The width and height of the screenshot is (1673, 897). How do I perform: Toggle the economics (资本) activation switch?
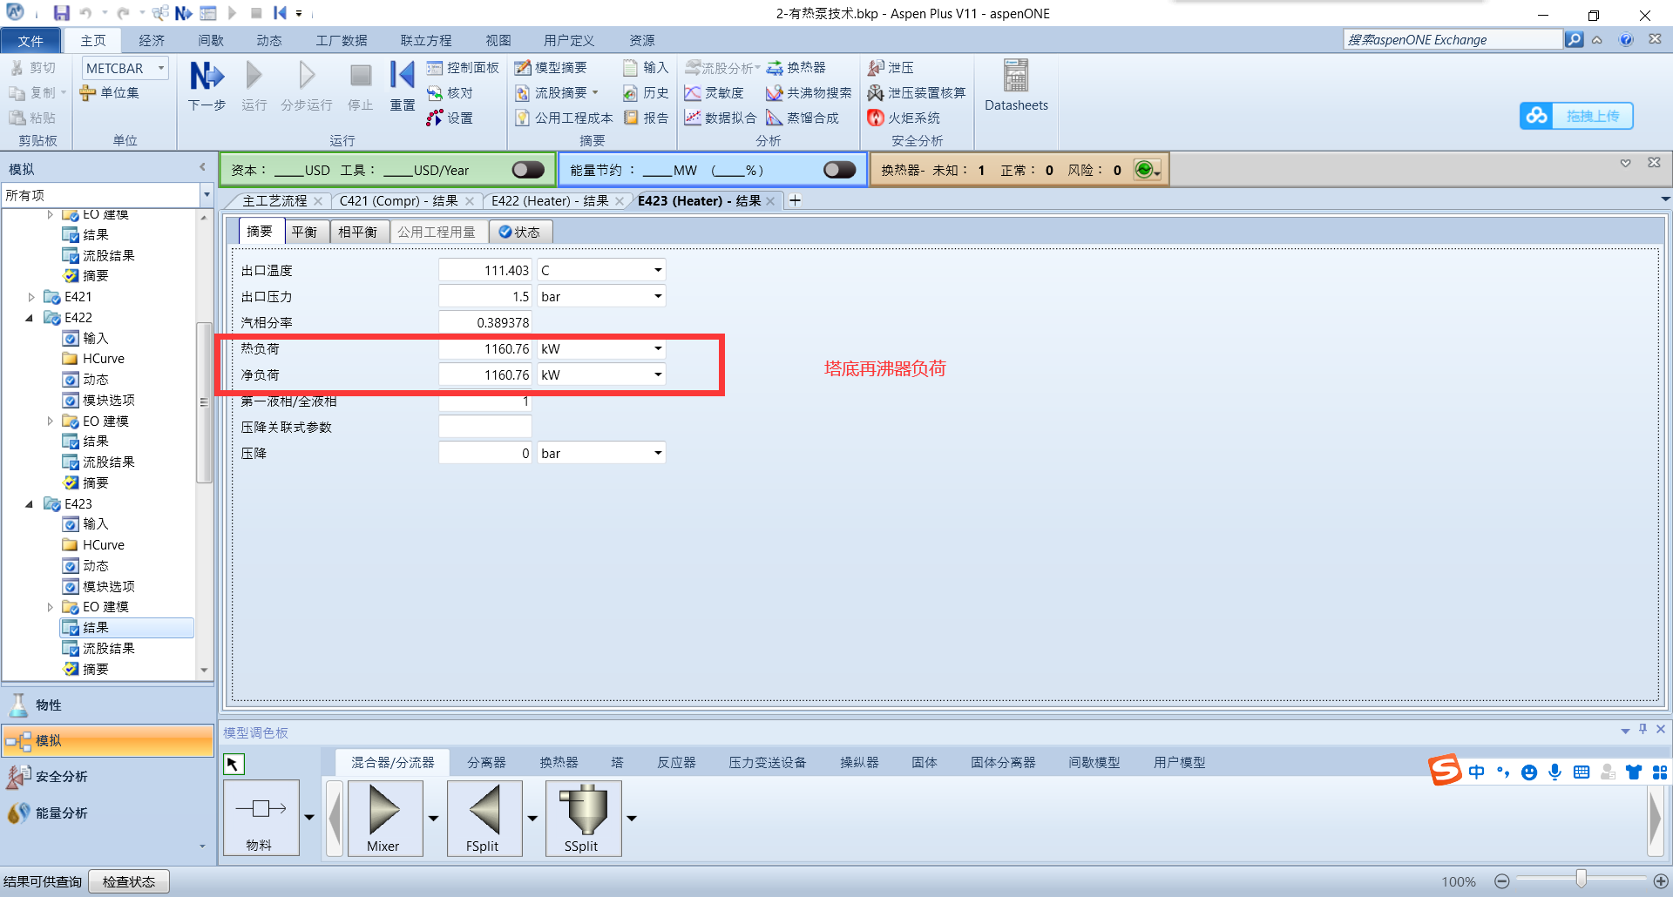[x=528, y=170]
